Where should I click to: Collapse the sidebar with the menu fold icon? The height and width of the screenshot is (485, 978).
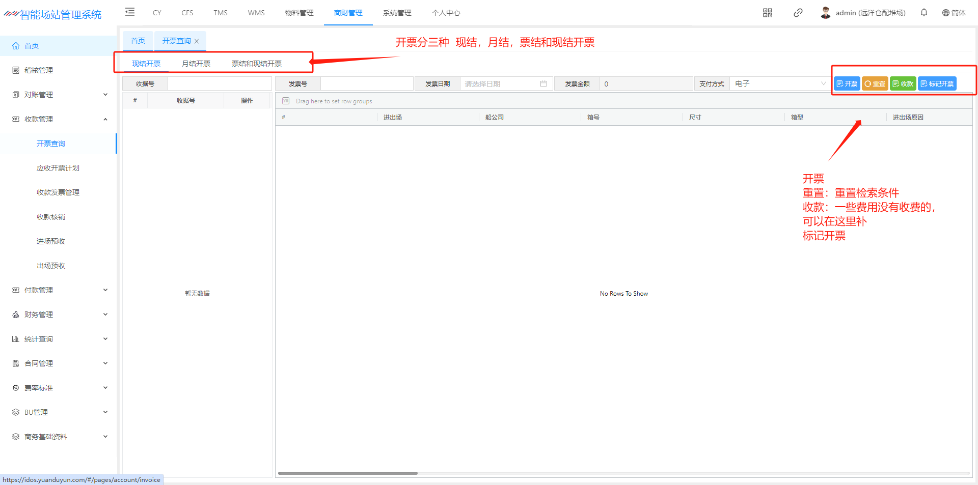pyautogui.click(x=130, y=12)
